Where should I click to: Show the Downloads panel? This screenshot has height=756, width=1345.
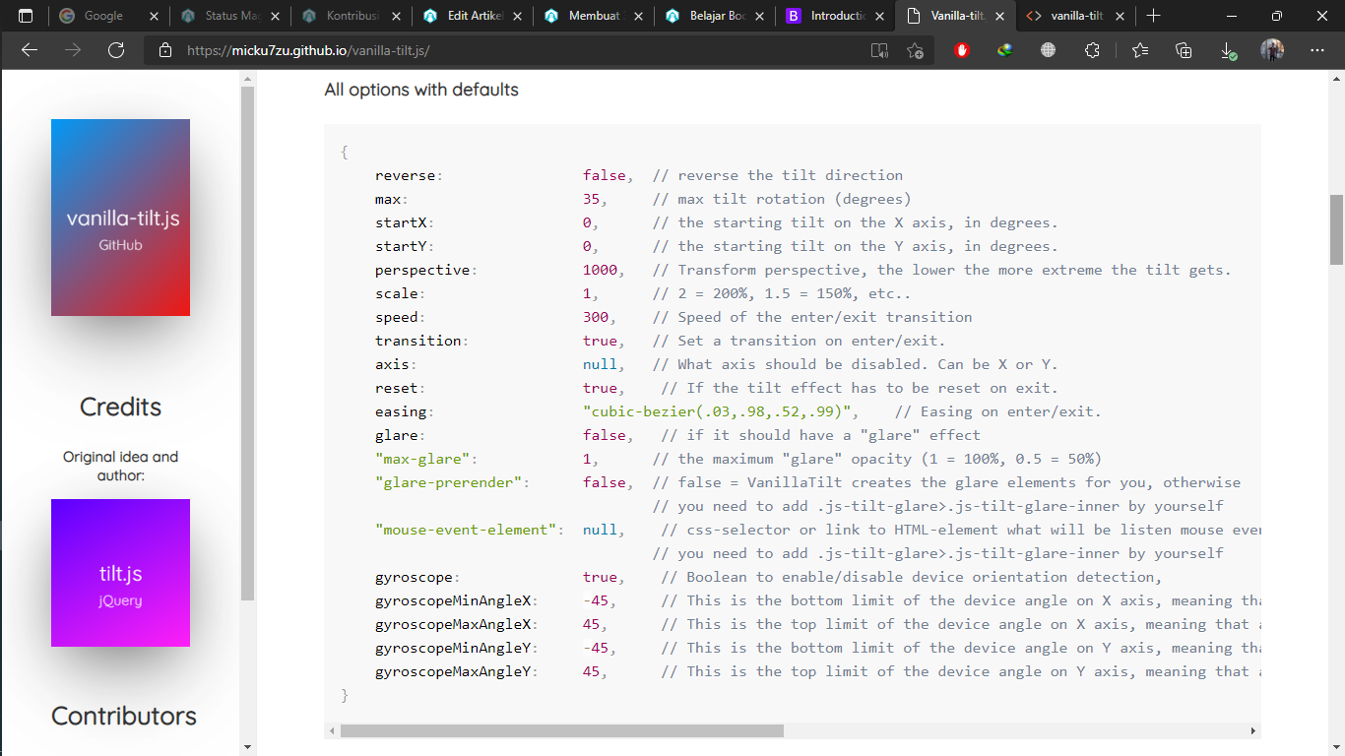click(1228, 50)
